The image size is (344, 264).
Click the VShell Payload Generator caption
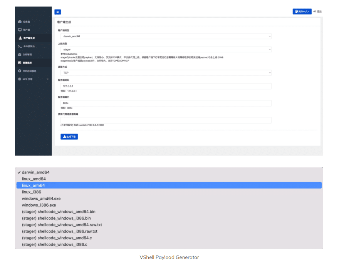click(x=169, y=257)
